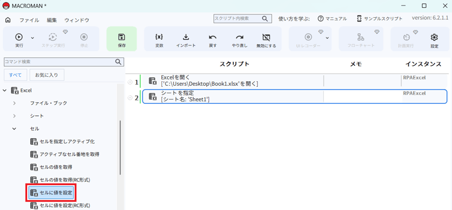Expand the ファイル・ブック group
Screen dimensions: 452x210
(14, 103)
